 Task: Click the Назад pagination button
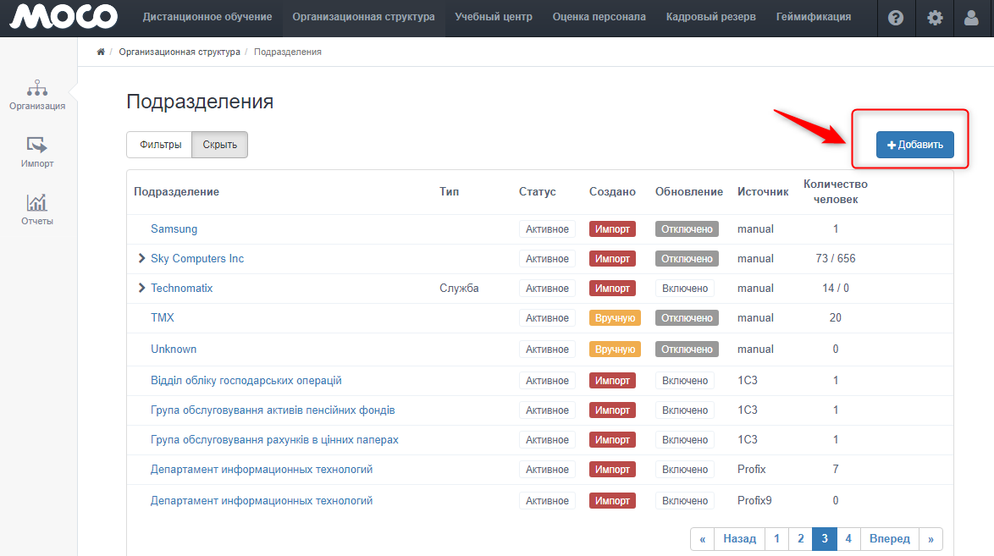coord(739,539)
